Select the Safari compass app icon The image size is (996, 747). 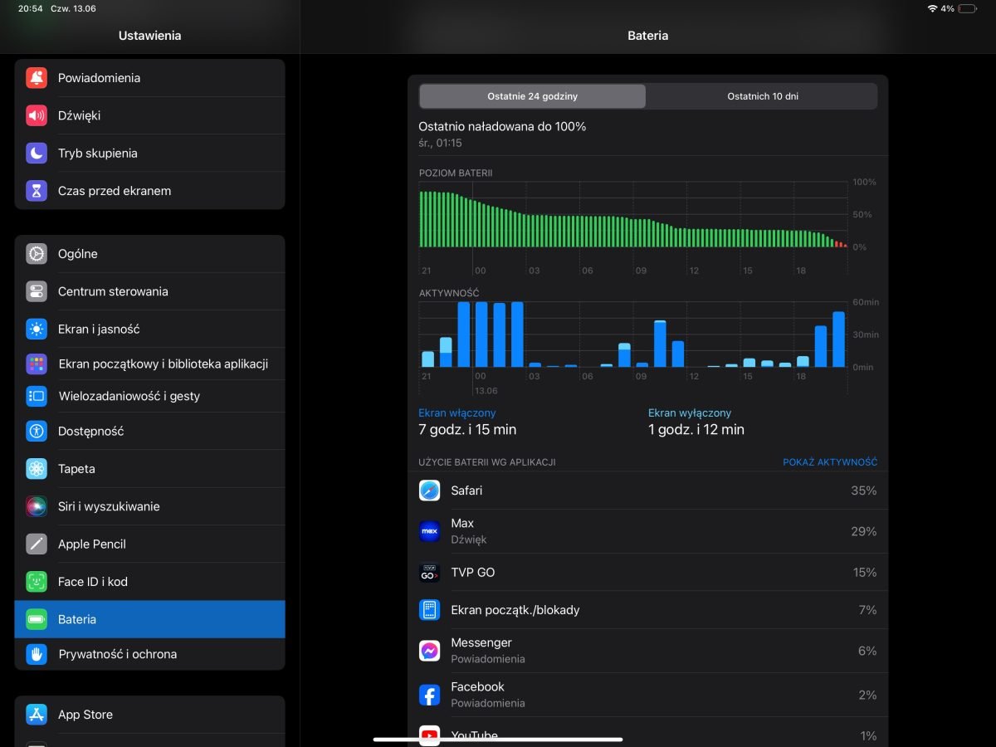click(429, 491)
